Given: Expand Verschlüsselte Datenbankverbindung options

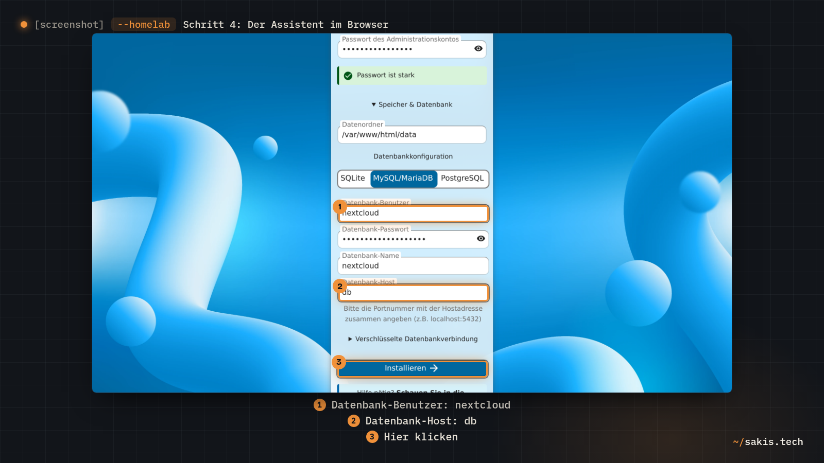Looking at the screenshot, I should [x=413, y=339].
